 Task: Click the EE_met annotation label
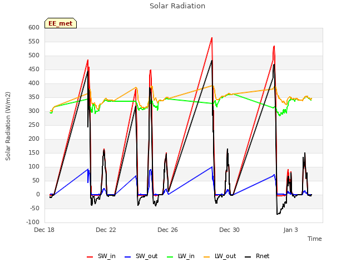[x=61, y=23]
